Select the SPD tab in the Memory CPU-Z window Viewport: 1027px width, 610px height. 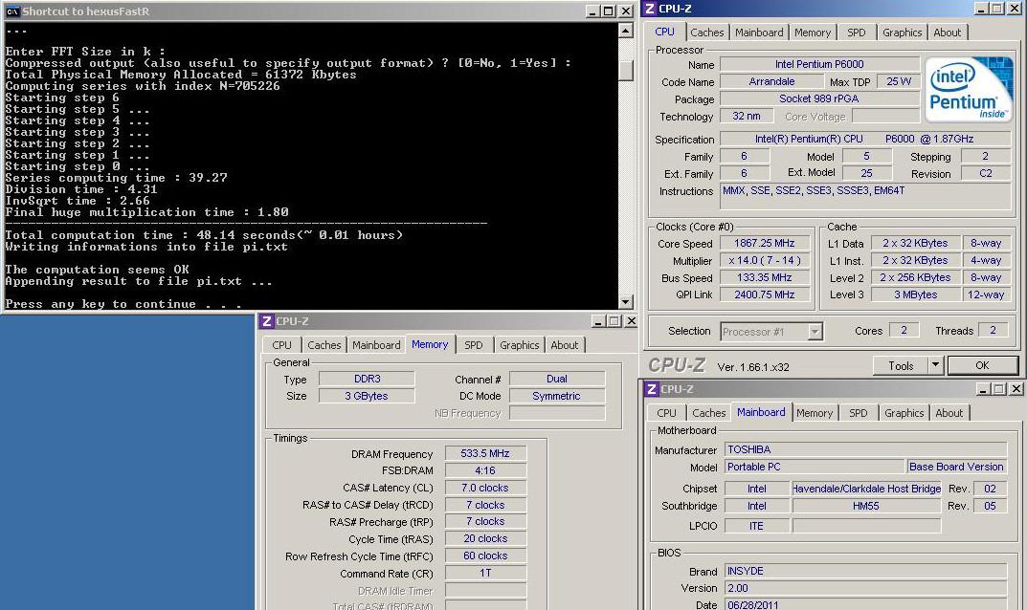[x=474, y=345]
